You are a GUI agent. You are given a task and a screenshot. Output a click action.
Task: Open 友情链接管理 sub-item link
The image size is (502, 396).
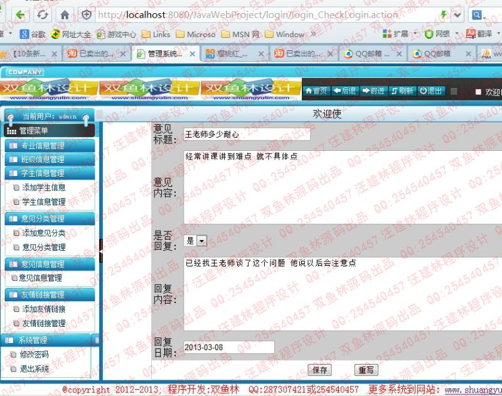tap(43, 323)
